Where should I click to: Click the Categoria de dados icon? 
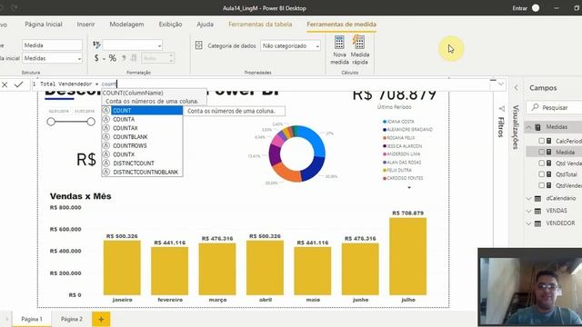click(x=199, y=45)
